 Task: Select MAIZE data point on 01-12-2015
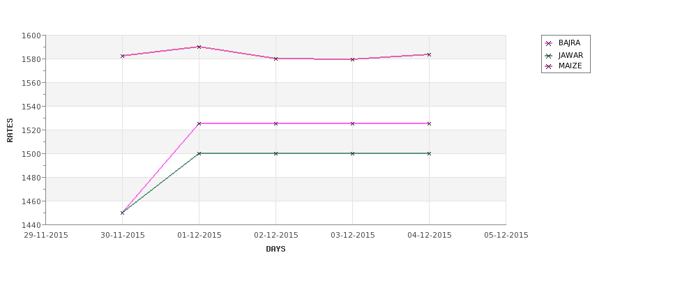point(199,47)
